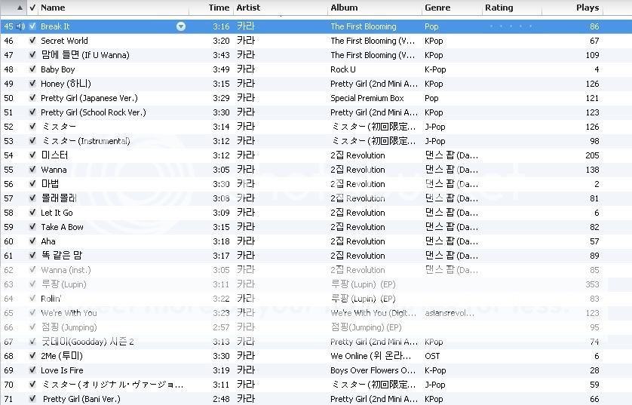Select the Let It Go track row
632x405 pixels.
pyautogui.click(x=57, y=213)
